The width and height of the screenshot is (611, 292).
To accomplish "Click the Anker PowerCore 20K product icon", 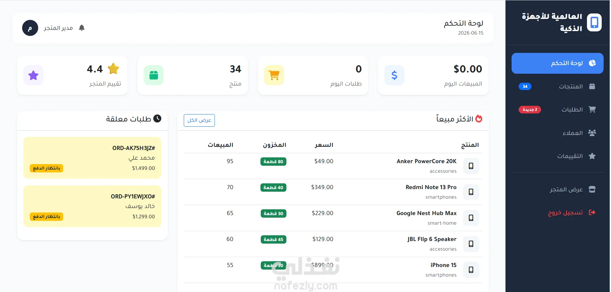I will (x=471, y=166).
